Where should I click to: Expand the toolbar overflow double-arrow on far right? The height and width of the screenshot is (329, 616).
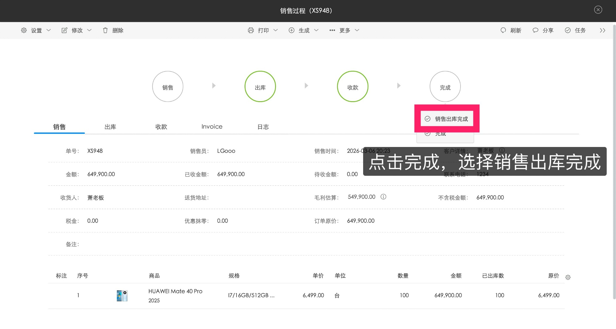[x=602, y=30]
